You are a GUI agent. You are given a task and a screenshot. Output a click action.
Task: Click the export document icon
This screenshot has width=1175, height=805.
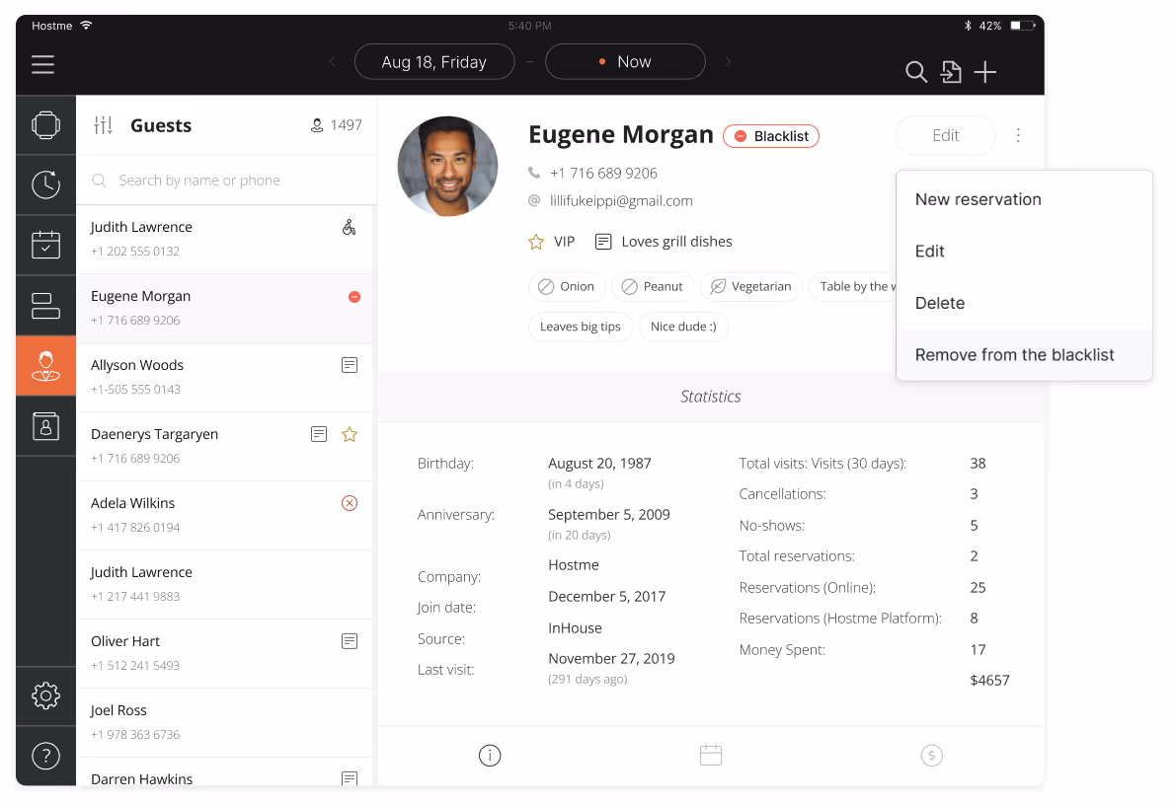951,72
